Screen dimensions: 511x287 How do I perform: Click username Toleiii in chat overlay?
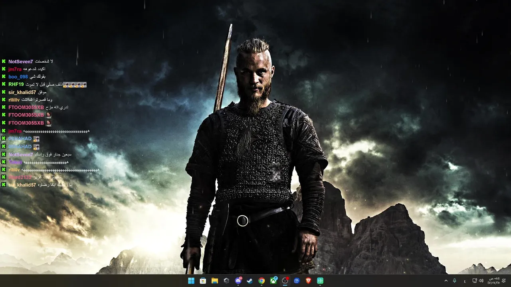(x=15, y=162)
